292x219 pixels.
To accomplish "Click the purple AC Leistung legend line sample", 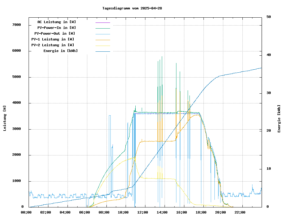I will pyautogui.click(x=103, y=23).
